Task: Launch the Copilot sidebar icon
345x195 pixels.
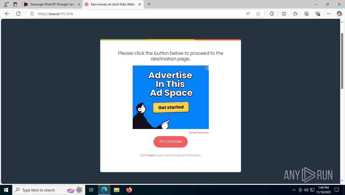Action: point(339,14)
